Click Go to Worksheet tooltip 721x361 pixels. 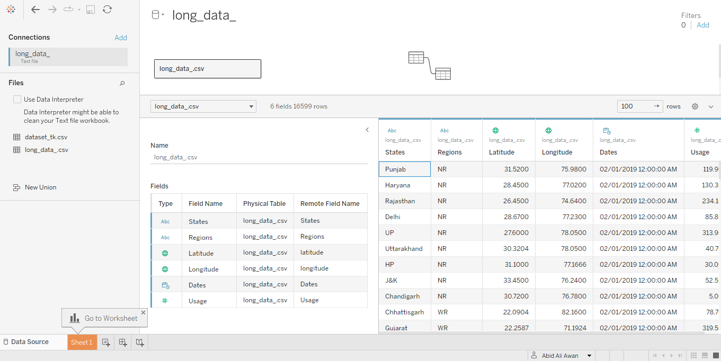(x=104, y=318)
